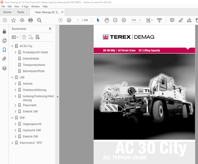This screenshot has width=198, height=164.
Task: Toggle the Bookmarks panel sidebar icon
Action: pyautogui.click(x=4, y=50)
